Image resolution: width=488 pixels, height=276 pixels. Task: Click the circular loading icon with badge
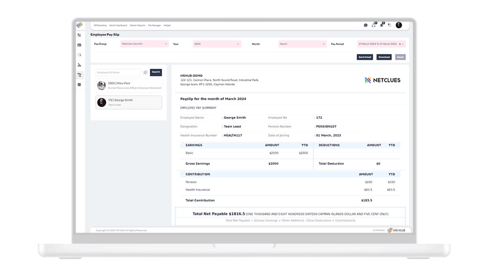(x=374, y=25)
